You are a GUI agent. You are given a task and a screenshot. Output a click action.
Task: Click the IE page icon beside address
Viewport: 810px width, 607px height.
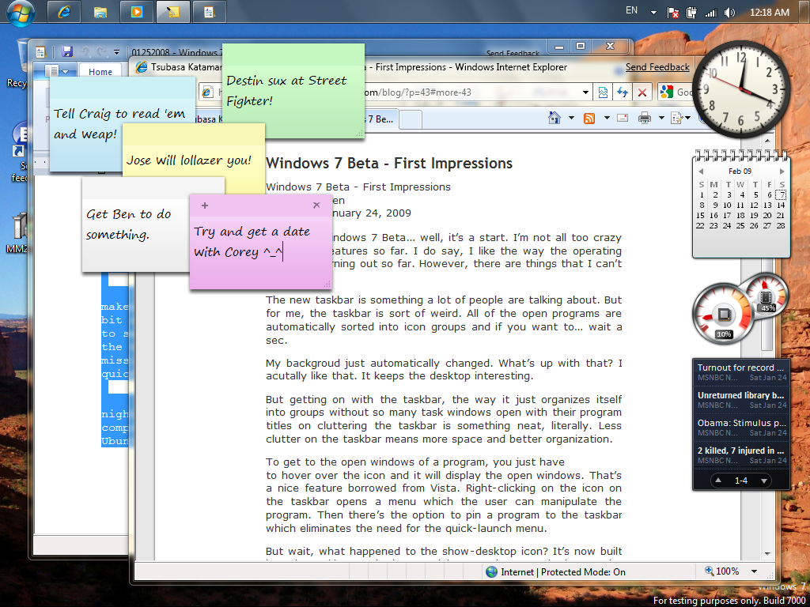208,92
